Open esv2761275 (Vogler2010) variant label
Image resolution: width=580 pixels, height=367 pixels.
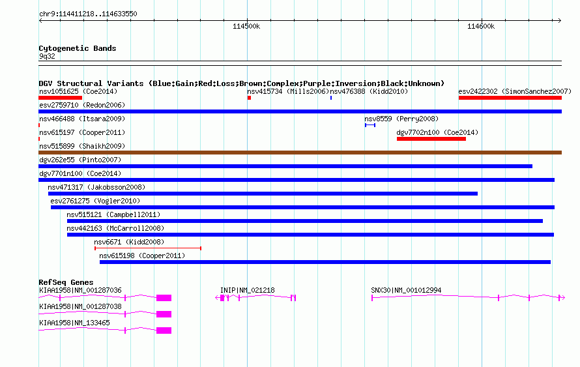95,201
